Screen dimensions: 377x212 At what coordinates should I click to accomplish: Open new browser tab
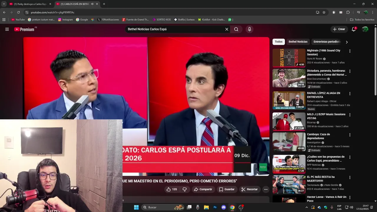tap(104, 4)
